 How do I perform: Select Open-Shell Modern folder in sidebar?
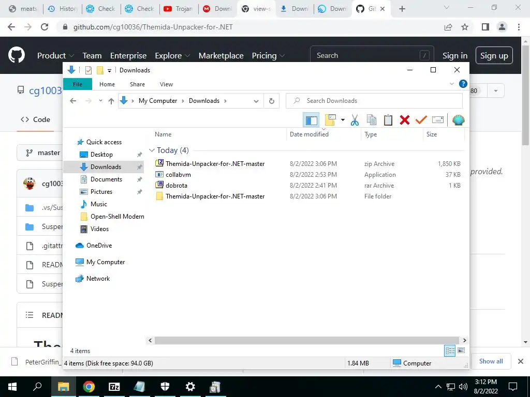pyautogui.click(x=117, y=217)
